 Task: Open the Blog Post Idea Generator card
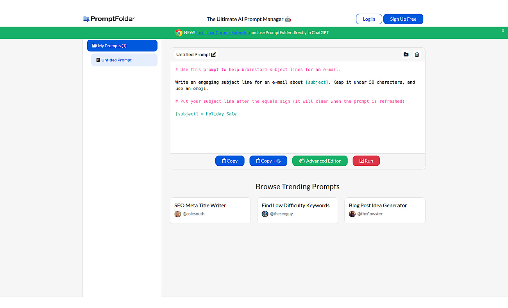[x=385, y=211]
